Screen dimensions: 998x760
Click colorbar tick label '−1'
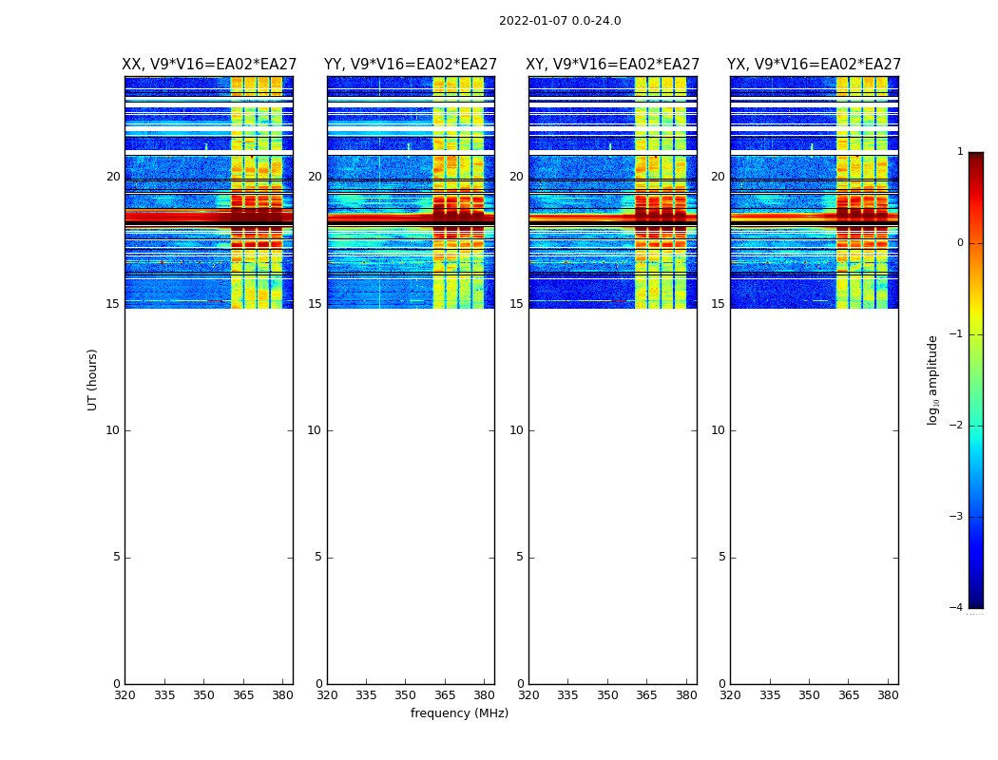[x=956, y=333]
